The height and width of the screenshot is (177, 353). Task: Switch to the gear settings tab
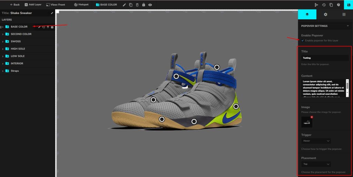[x=325, y=14]
